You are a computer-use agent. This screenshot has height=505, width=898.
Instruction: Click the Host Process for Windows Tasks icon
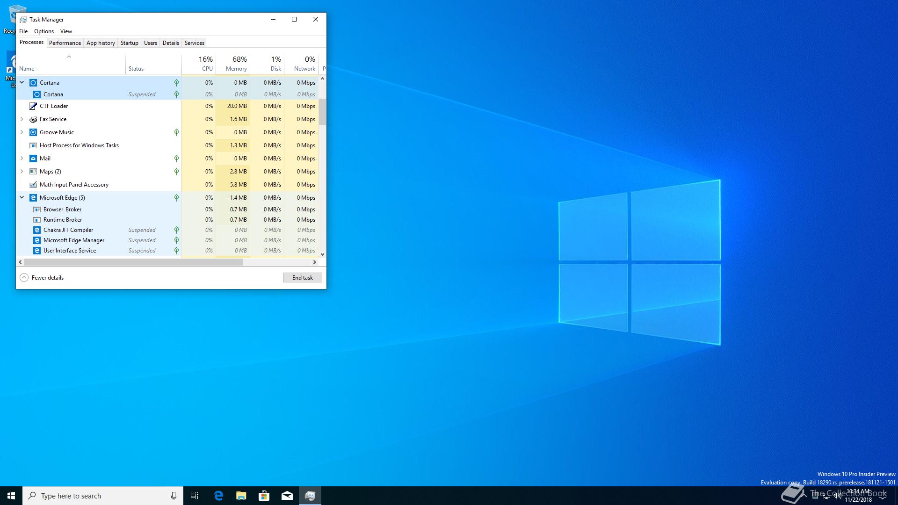33,145
